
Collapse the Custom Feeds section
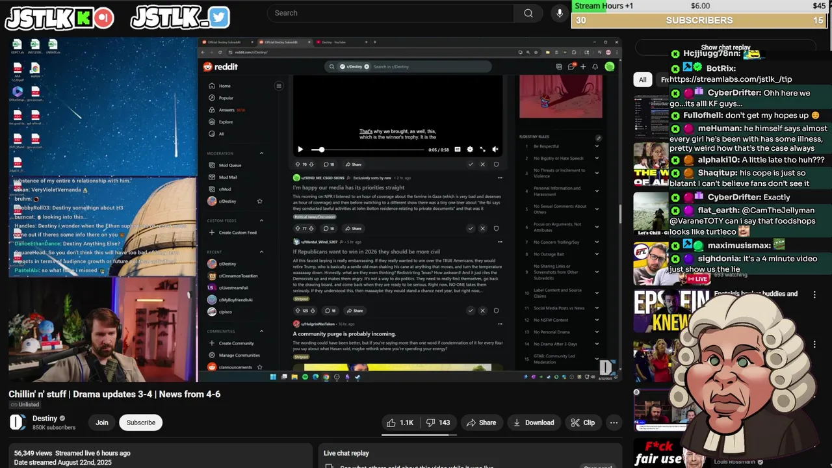click(261, 220)
